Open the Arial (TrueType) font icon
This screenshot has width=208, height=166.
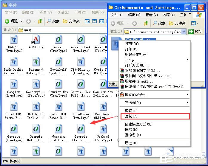(x=58, y=40)
